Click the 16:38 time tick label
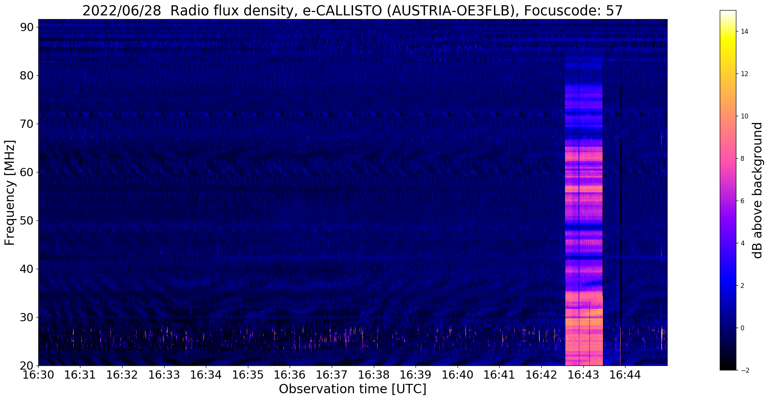Viewport: 769px width, 400px height. pyautogui.click(x=373, y=375)
